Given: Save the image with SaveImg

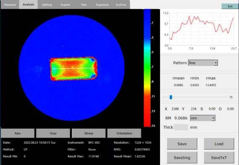Looking at the screenshot, I should pos(182,157).
